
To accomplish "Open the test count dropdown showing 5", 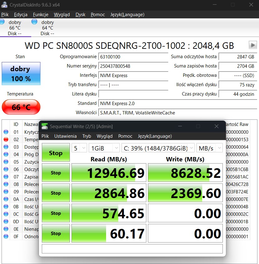I will point(79,148).
